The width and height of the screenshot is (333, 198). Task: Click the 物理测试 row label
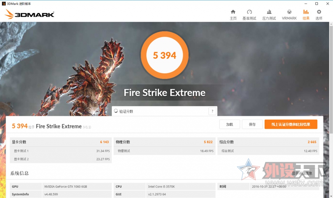[124, 151]
